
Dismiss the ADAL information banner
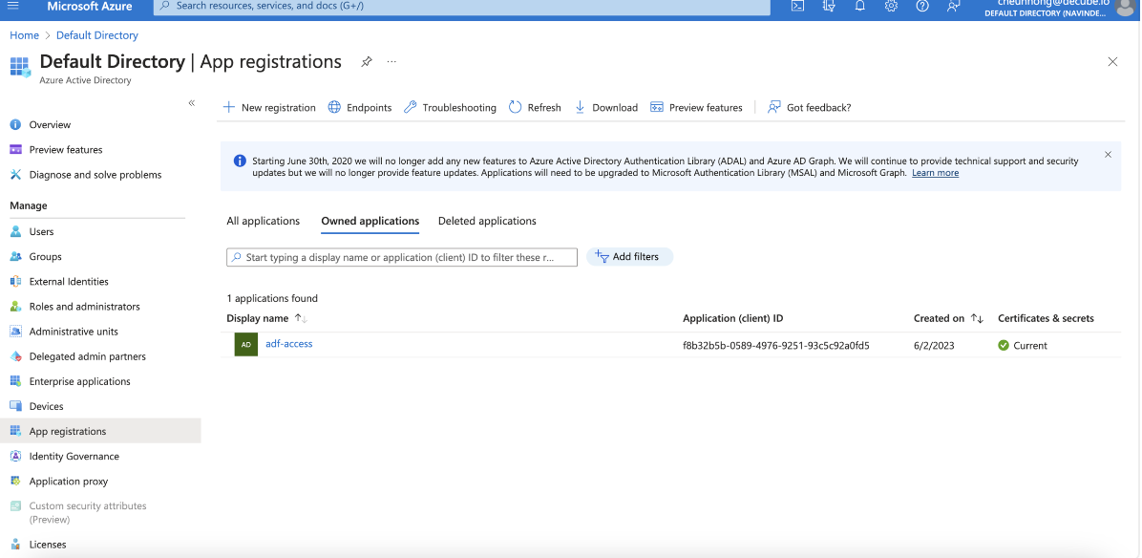click(1108, 154)
